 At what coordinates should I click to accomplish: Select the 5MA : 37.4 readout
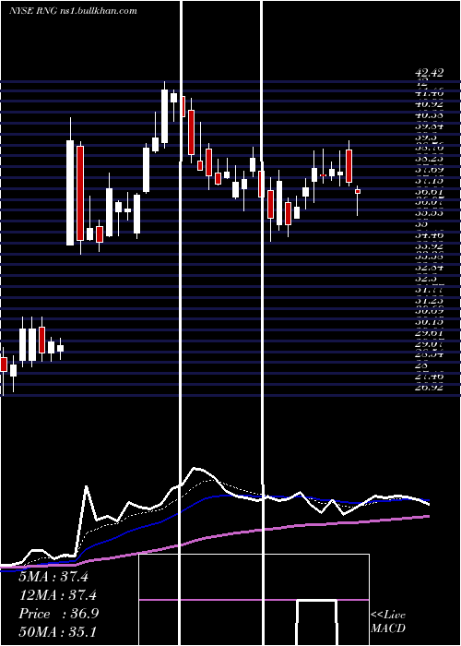point(53,577)
